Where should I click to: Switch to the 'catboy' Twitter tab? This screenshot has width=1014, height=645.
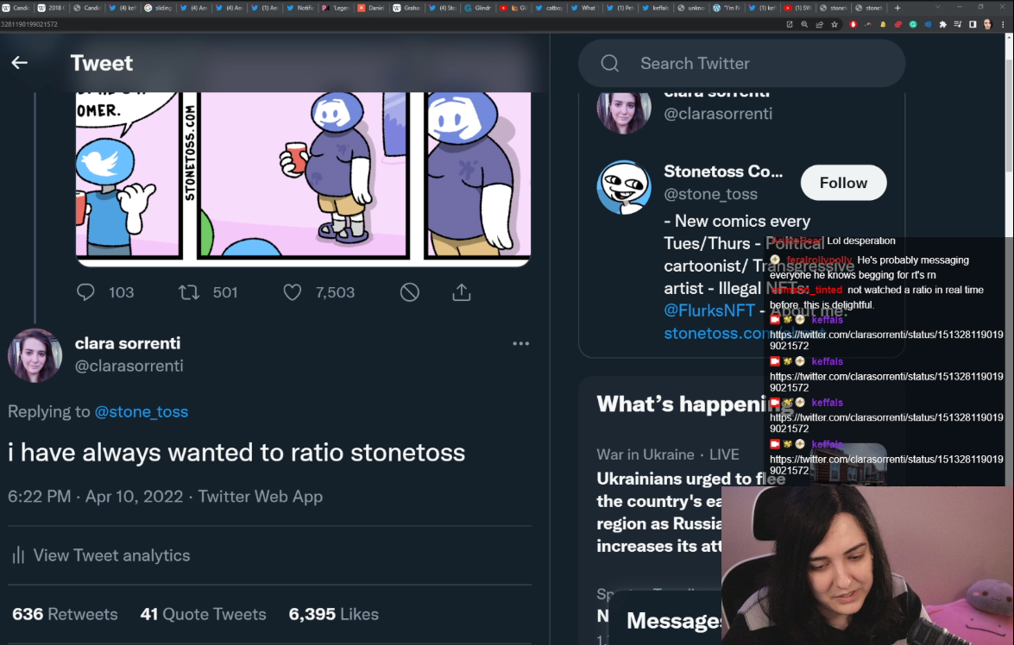(548, 8)
